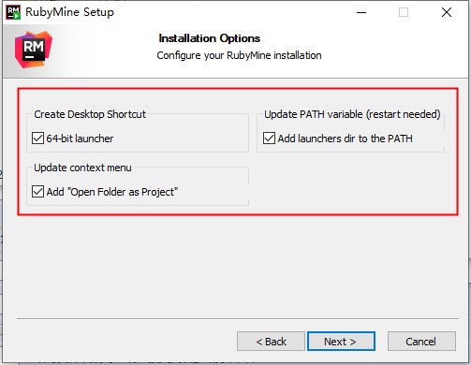Viewport: 471px width, 365px height.
Task: Click the Create Desktop Shortcut group title
Action: (x=90, y=114)
